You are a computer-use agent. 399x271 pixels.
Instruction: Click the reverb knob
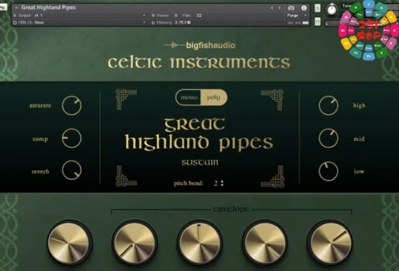[72, 170]
